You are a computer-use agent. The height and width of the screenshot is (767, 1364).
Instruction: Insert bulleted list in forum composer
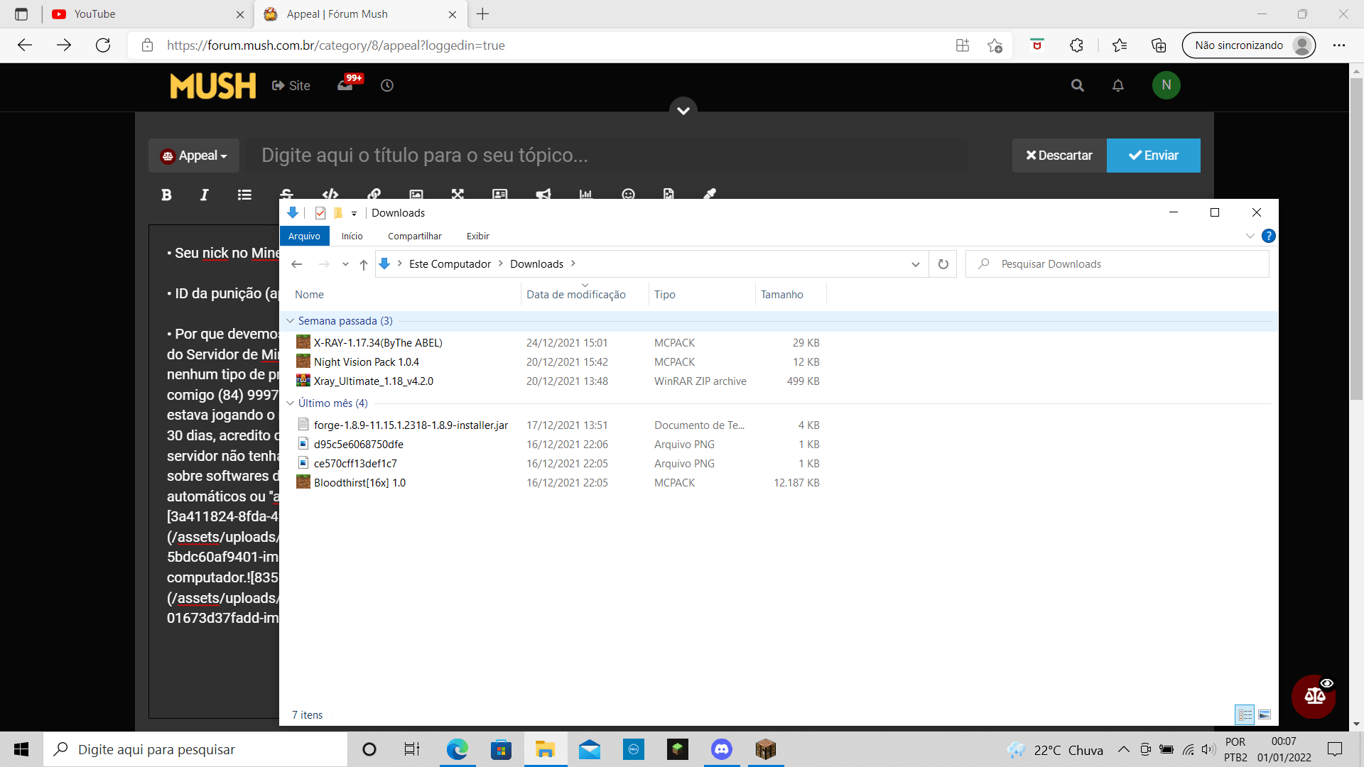click(244, 195)
